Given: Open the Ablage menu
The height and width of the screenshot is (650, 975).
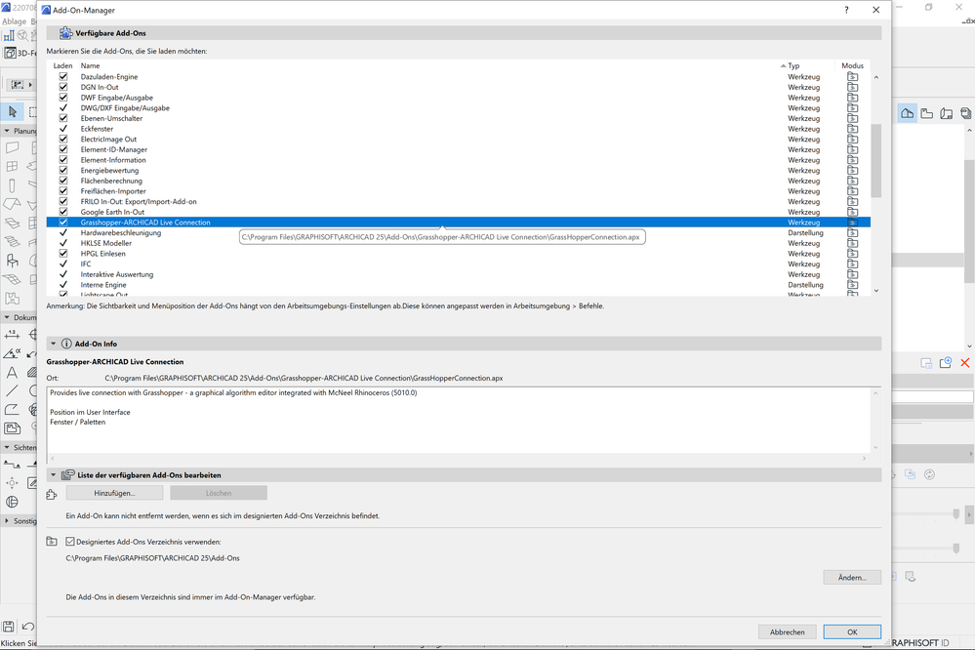Looking at the screenshot, I should (x=14, y=21).
